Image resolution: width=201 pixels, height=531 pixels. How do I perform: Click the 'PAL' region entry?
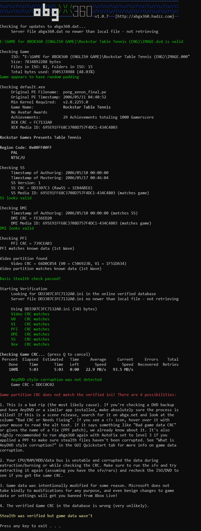pyautogui.click(x=14, y=153)
